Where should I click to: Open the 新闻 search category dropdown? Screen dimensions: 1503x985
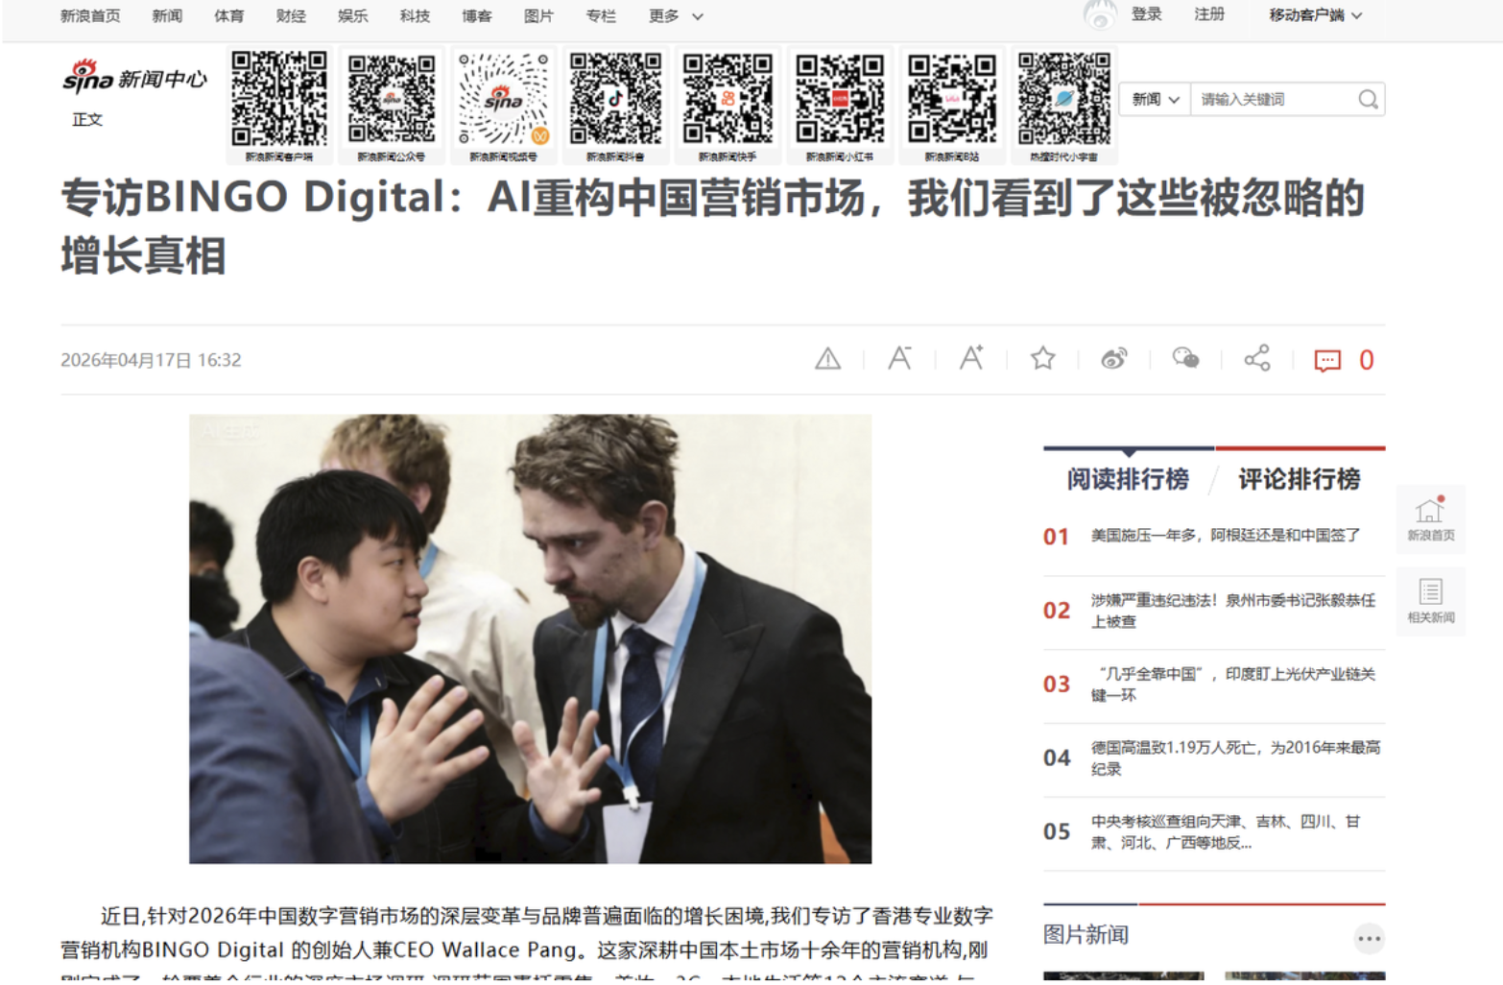pyautogui.click(x=1155, y=99)
